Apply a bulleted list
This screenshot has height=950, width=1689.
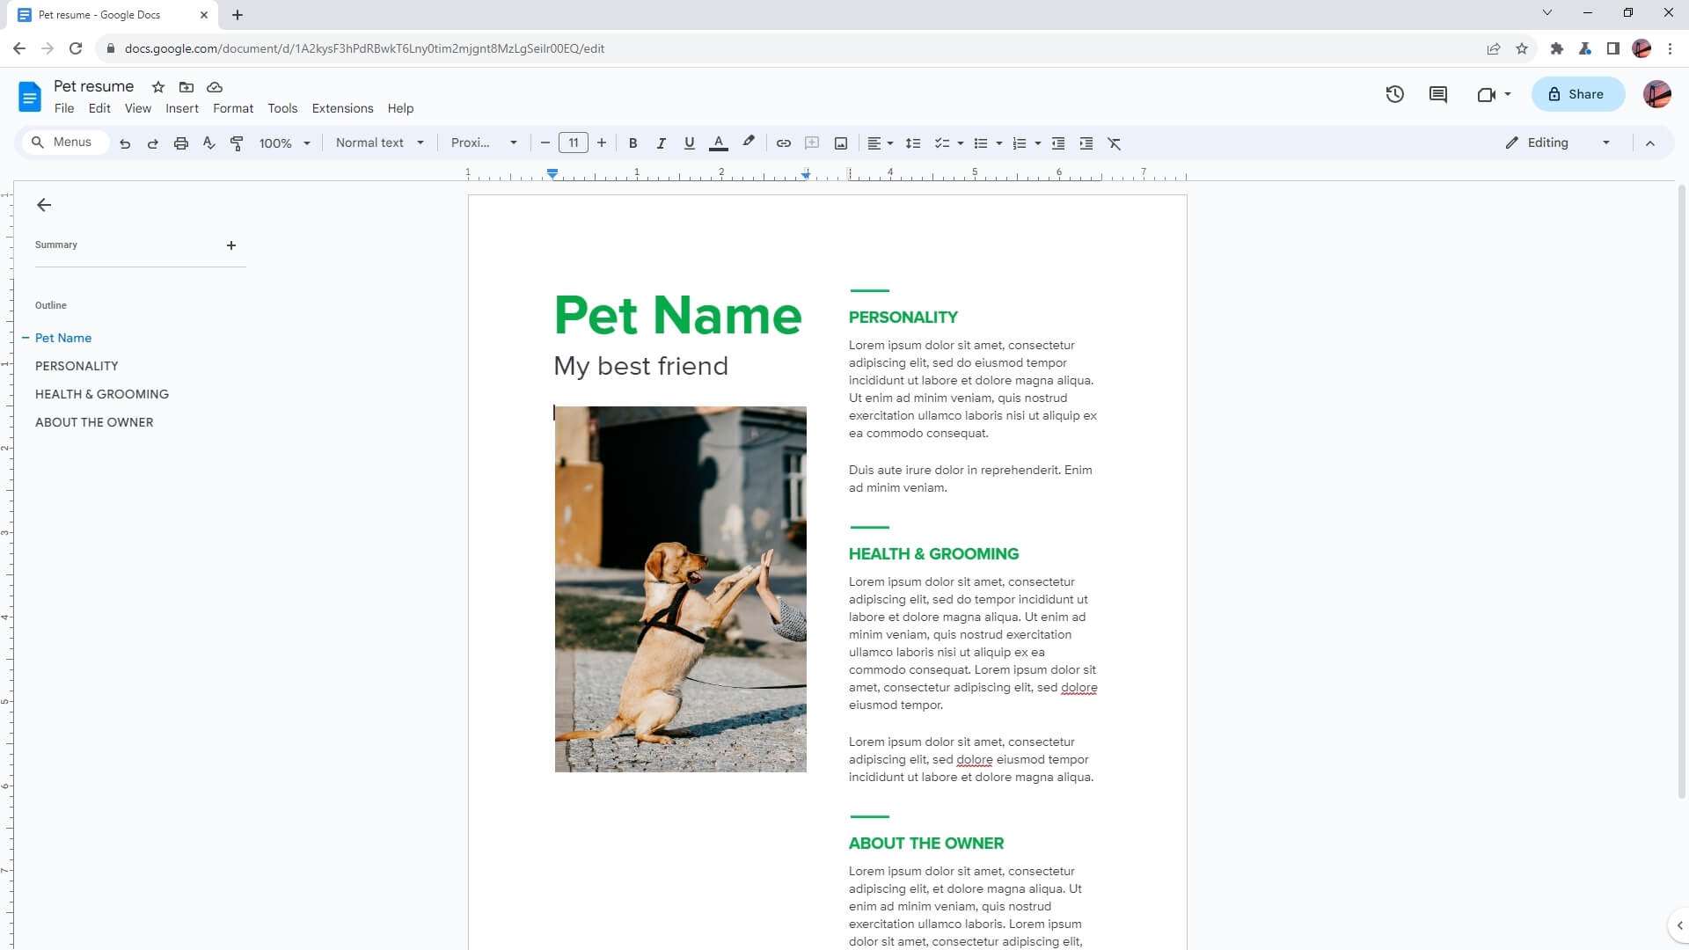pos(981,143)
